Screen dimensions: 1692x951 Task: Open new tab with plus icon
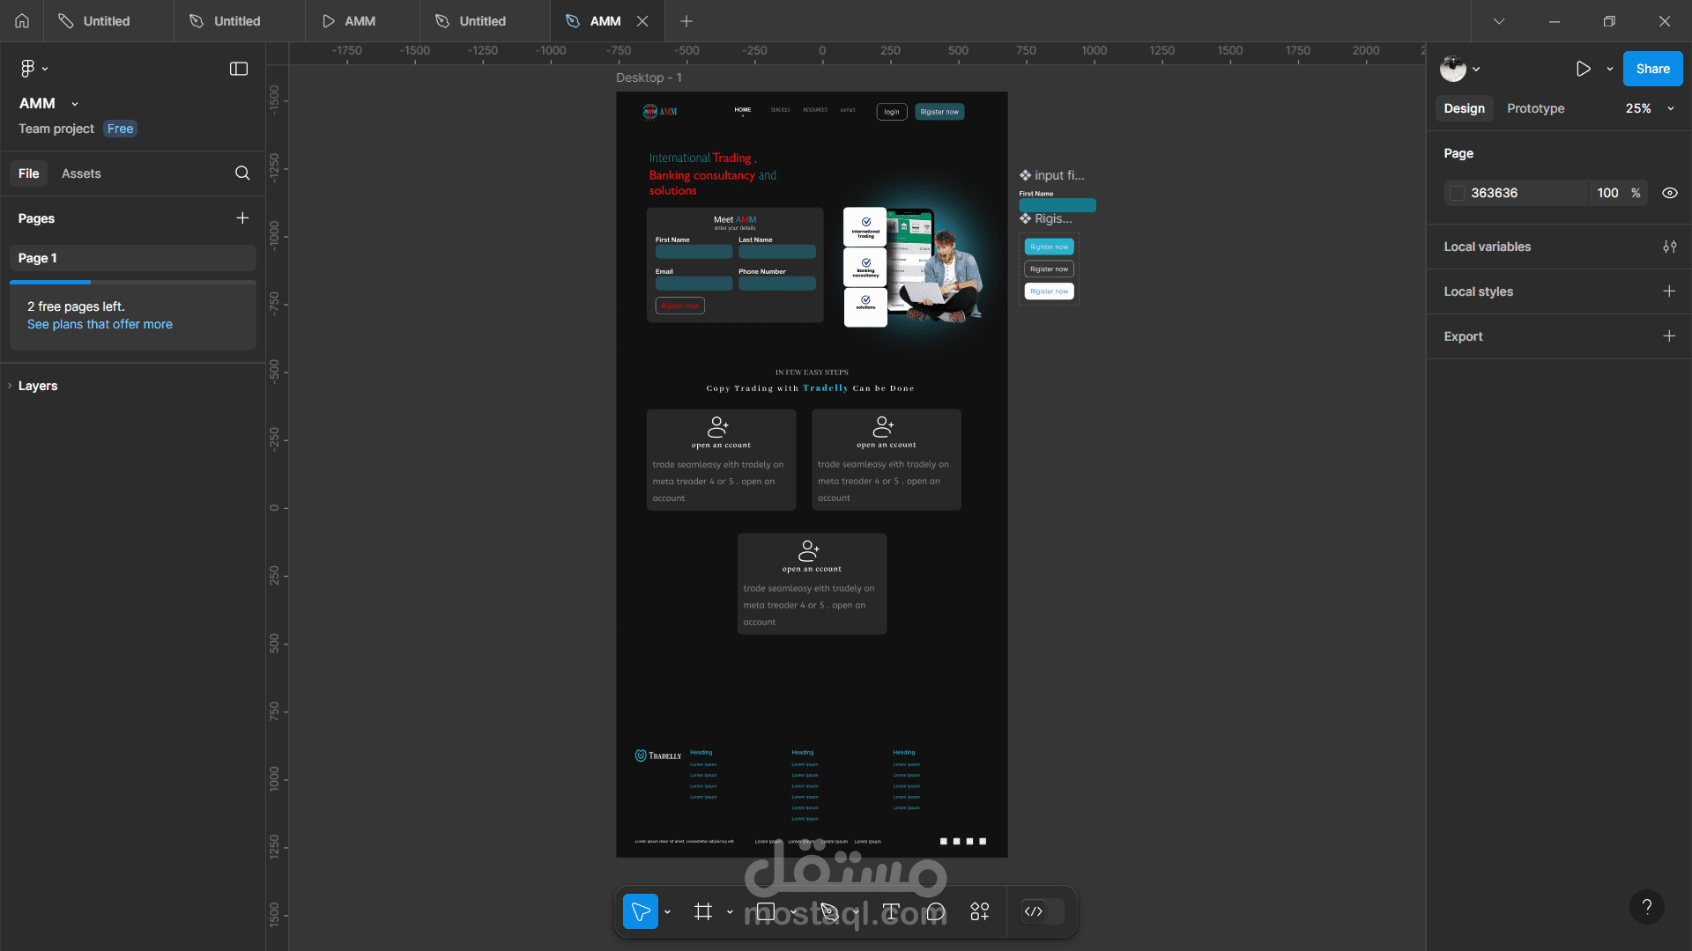point(686,21)
